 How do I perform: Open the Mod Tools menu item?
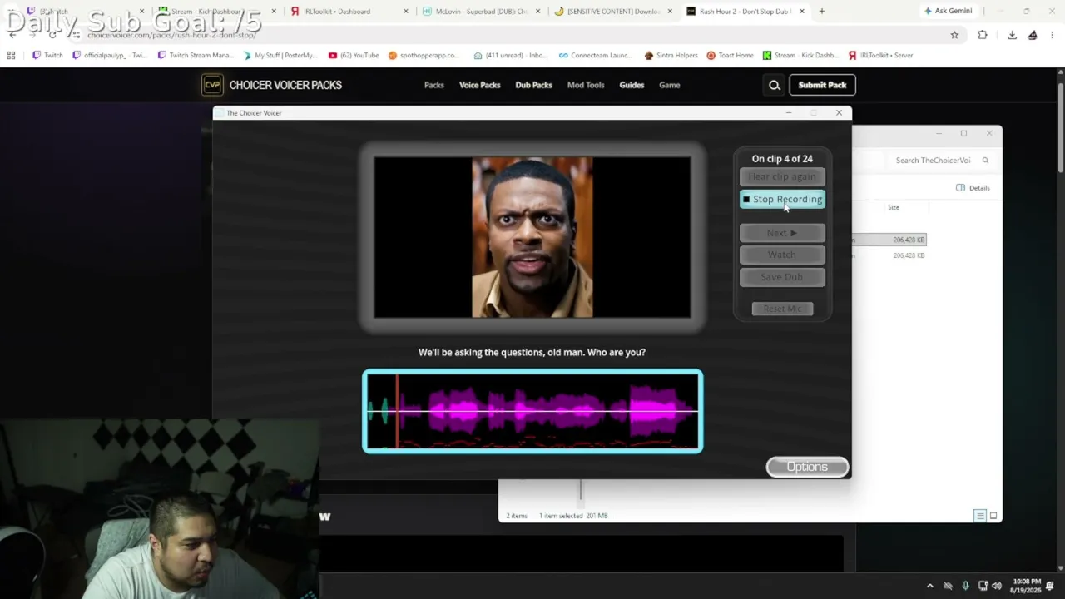click(586, 85)
